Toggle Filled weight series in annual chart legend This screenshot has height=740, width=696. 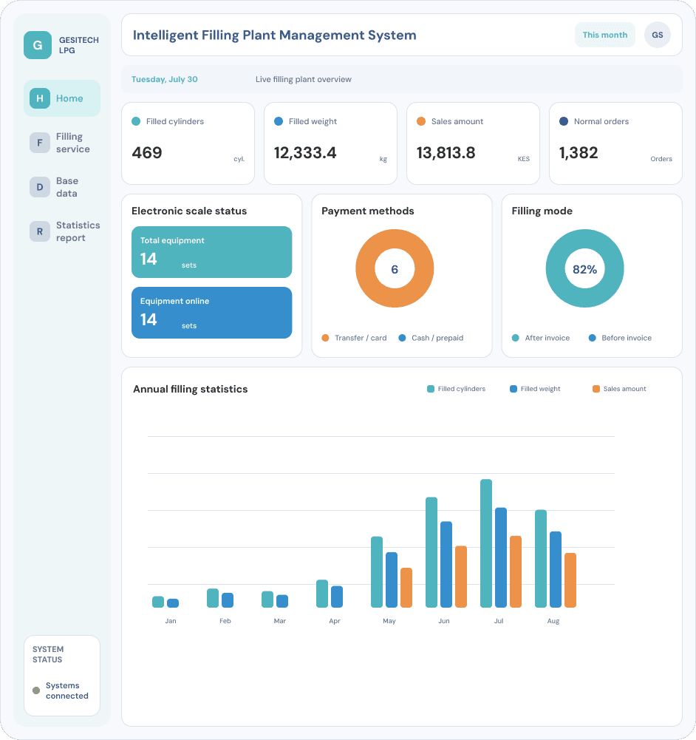click(x=535, y=389)
